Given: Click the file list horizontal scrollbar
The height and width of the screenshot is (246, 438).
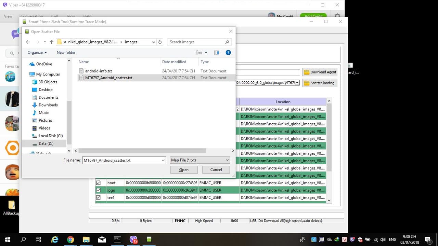Looking at the screenshot, I should (143, 151).
